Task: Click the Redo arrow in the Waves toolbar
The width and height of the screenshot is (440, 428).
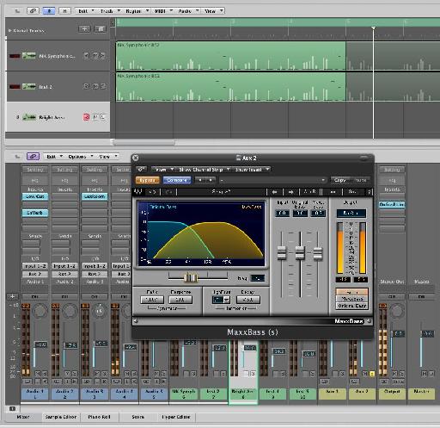Action: coord(169,191)
